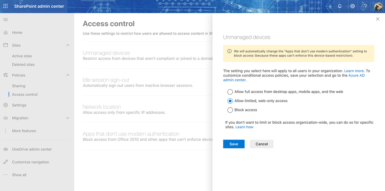Open the notifications bell

(340, 6)
